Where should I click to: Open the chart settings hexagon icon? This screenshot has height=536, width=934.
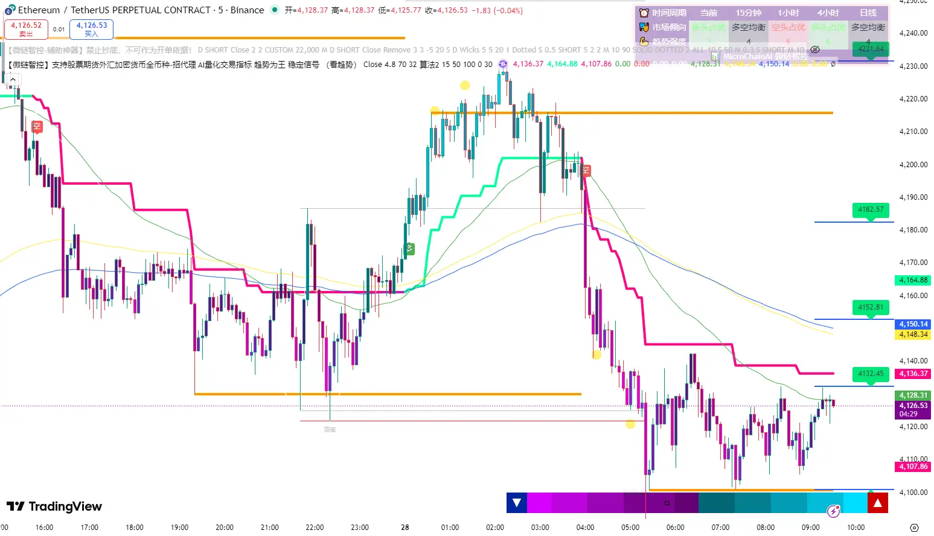click(914, 527)
